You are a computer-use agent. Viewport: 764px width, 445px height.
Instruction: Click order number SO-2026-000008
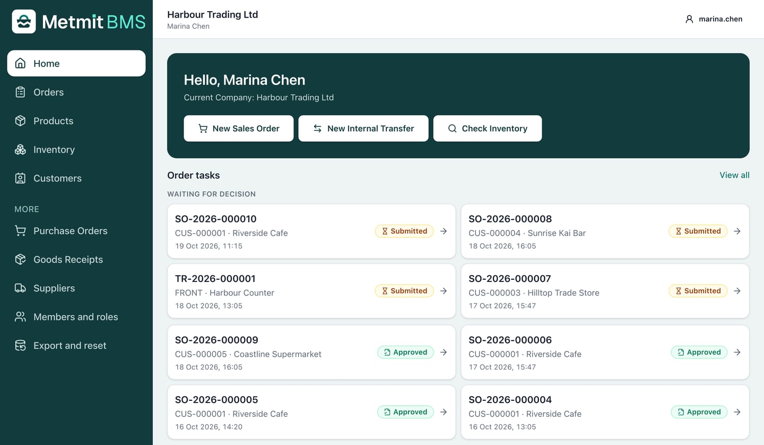(x=510, y=219)
